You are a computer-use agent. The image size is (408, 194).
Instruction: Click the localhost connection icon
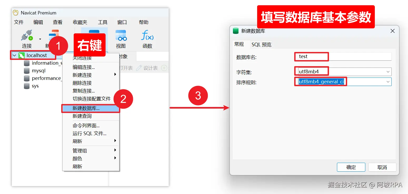22,55
